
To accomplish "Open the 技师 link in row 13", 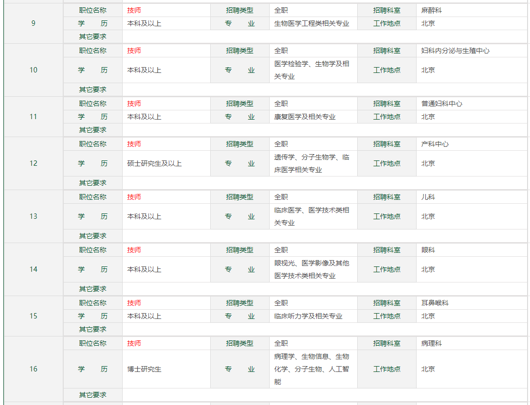I will point(134,197).
